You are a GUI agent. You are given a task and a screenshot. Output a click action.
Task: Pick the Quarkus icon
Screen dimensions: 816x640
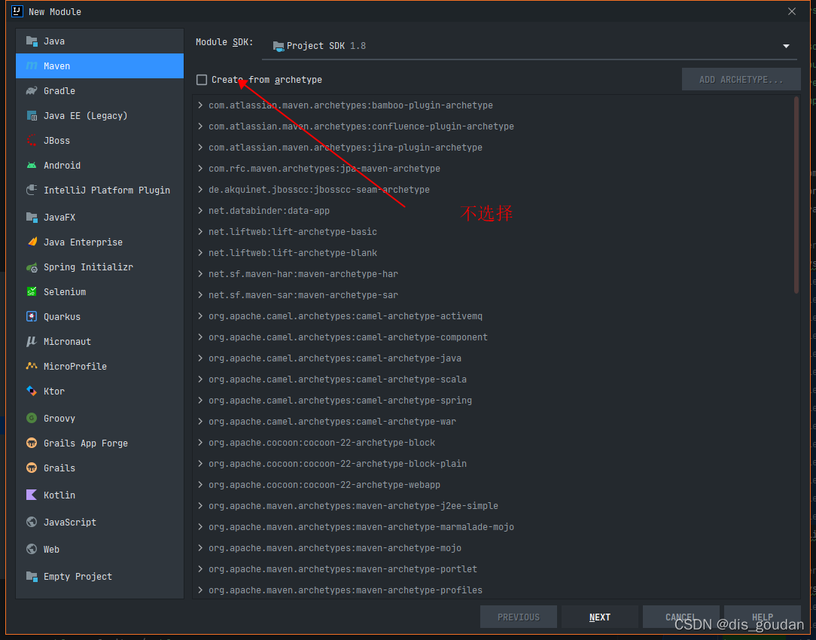(32, 316)
